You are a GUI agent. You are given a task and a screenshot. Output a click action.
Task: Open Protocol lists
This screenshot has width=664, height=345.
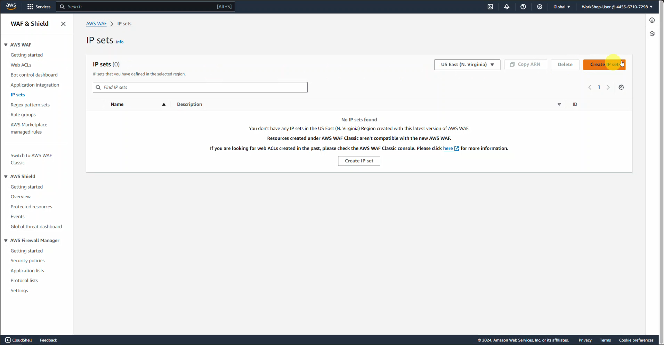click(24, 280)
